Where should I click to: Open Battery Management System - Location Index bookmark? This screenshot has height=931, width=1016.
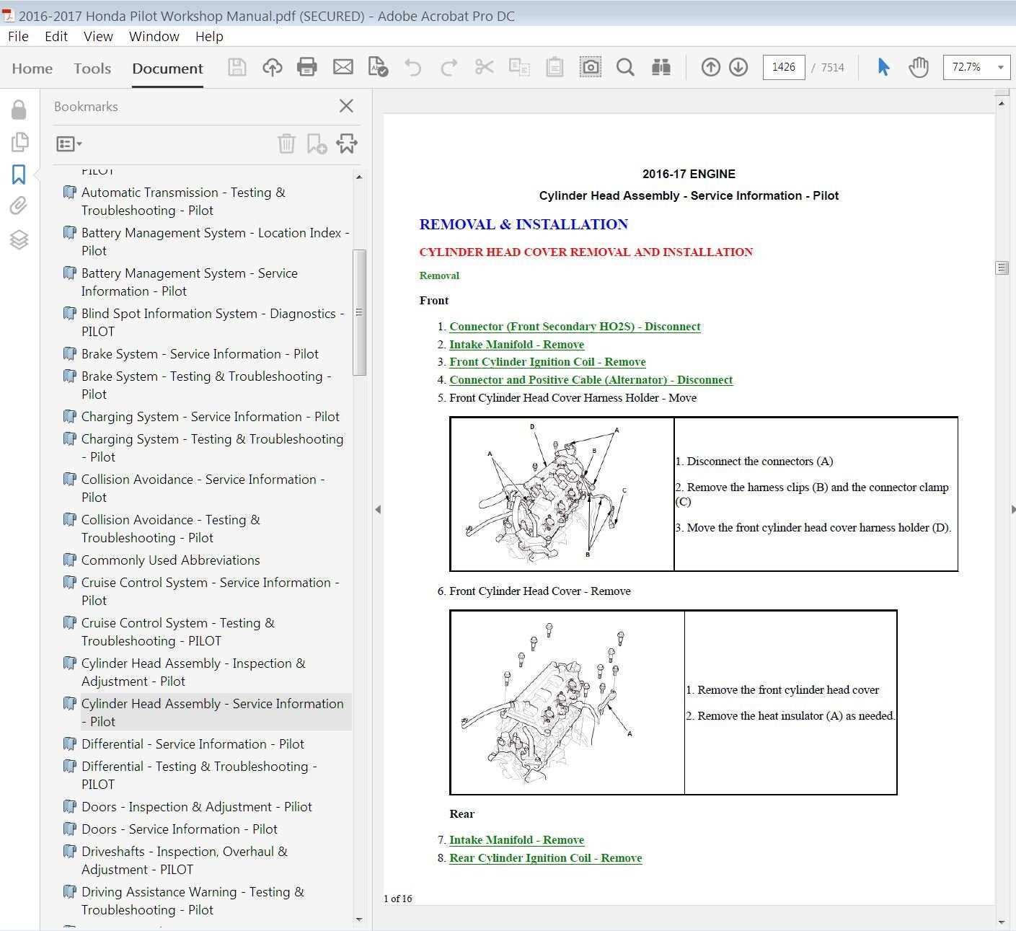(x=215, y=242)
